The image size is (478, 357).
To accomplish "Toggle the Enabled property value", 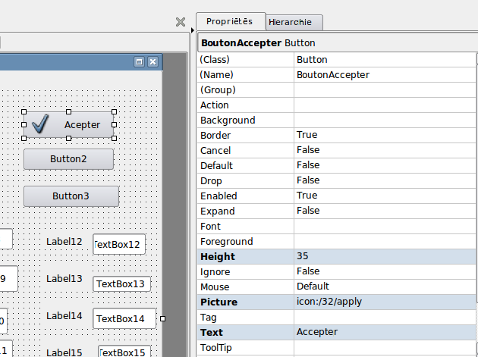I will [x=385, y=196].
